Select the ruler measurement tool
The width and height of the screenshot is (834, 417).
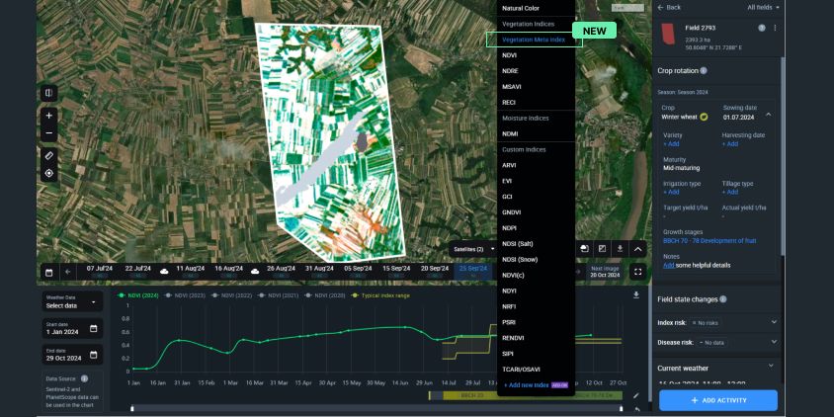click(x=49, y=156)
